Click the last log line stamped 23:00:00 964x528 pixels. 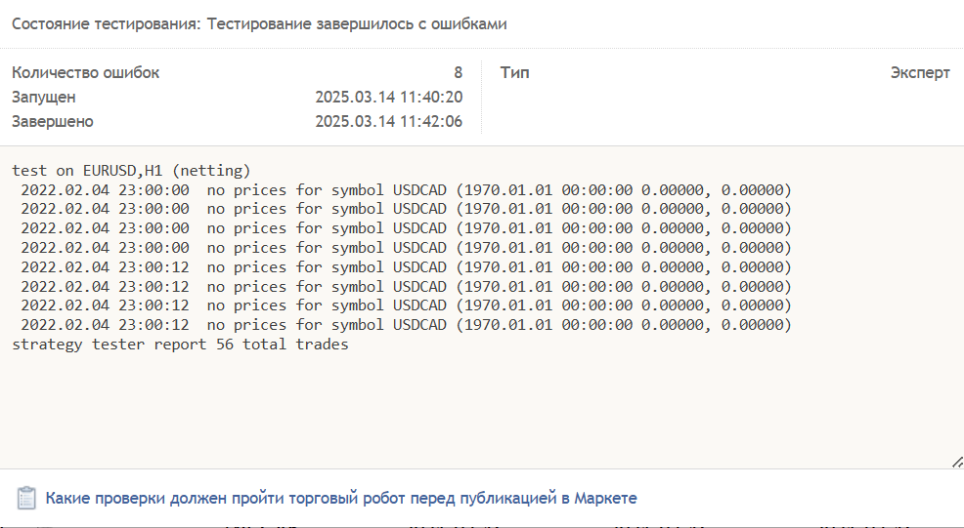coord(405,247)
